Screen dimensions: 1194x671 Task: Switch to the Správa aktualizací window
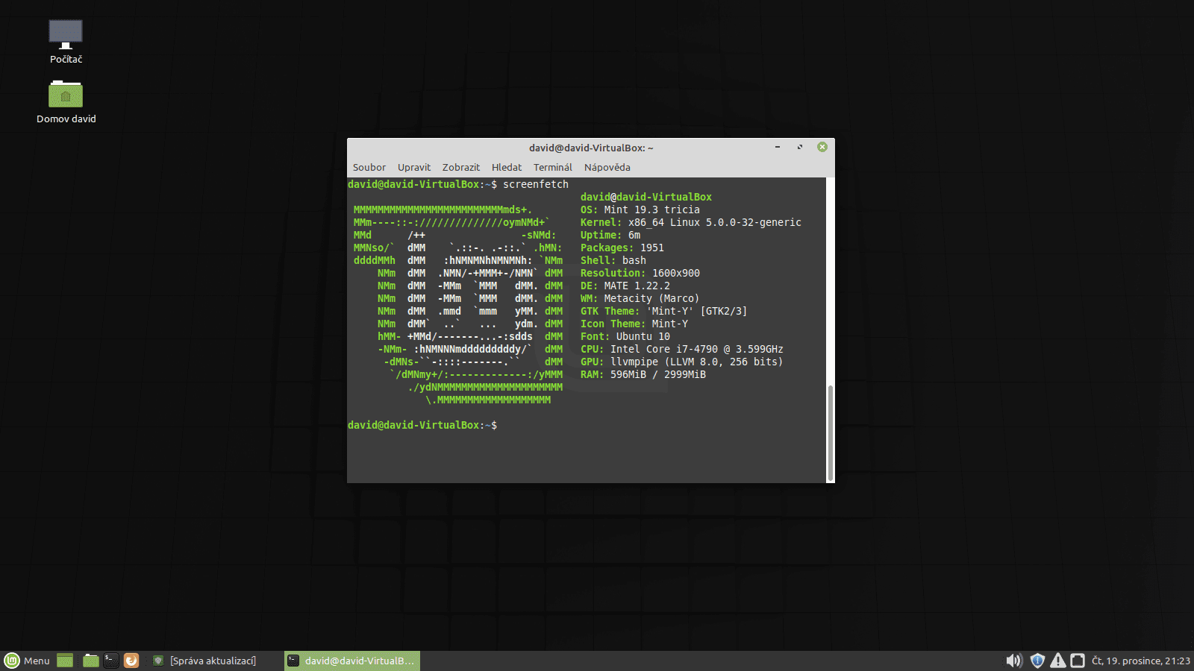[x=207, y=661]
